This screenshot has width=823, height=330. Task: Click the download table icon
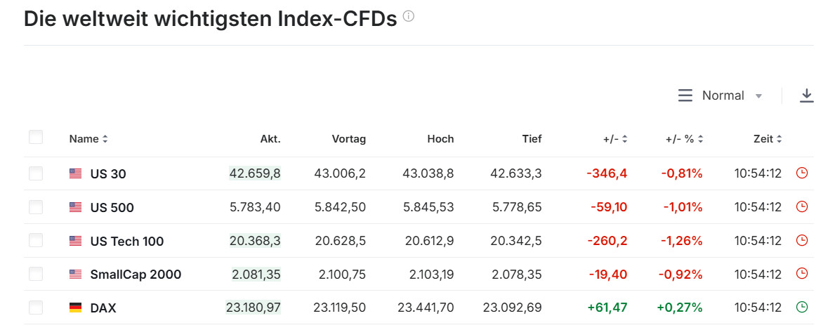807,95
